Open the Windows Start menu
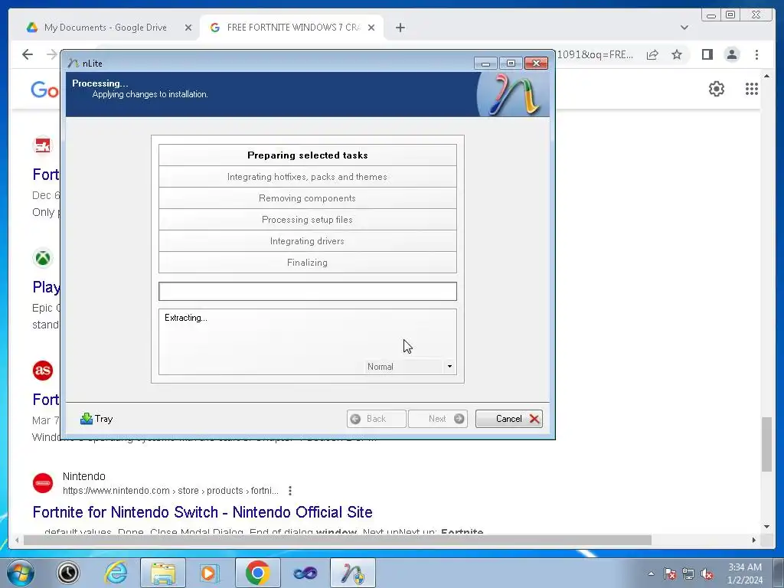784x588 pixels. click(x=21, y=573)
